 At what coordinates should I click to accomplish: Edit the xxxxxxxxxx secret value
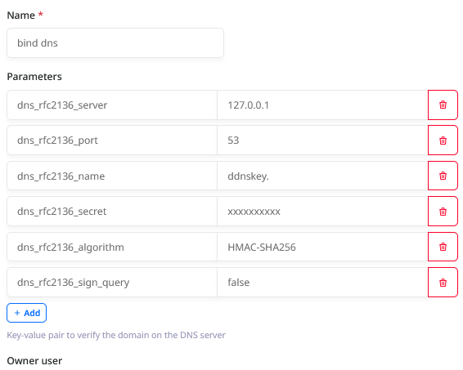click(322, 212)
